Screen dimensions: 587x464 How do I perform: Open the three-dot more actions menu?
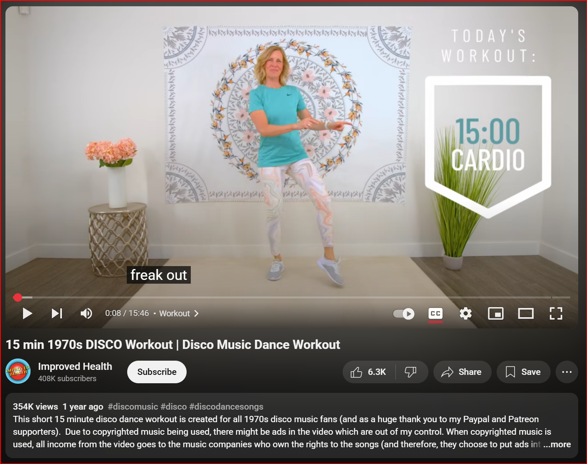(x=566, y=372)
